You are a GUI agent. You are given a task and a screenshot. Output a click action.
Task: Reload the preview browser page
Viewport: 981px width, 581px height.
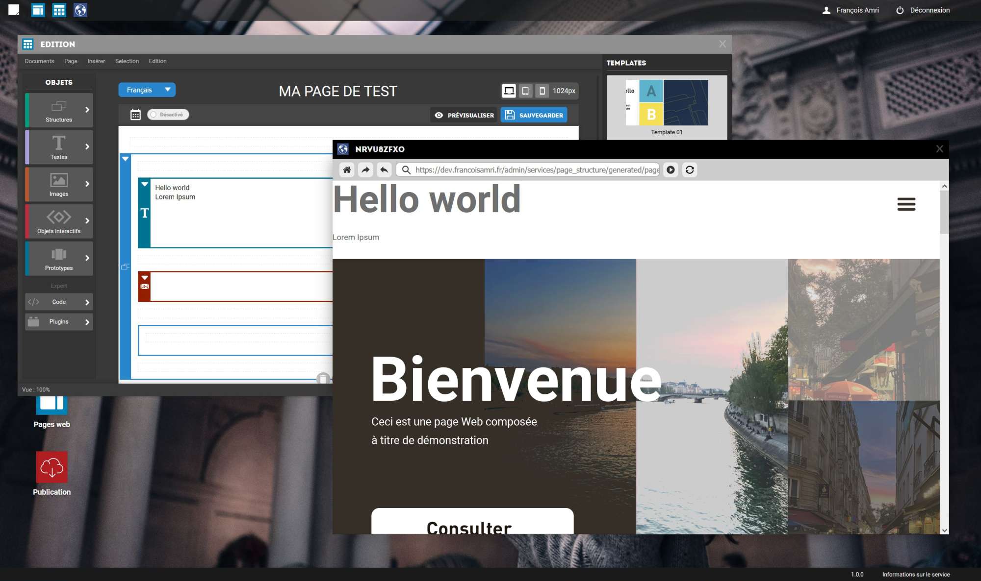690,170
